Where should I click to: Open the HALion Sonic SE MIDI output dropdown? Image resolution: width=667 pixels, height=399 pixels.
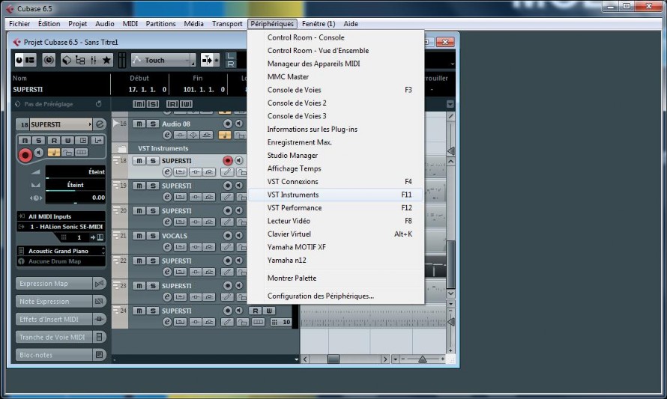pyautogui.click(x=61, y=227)
